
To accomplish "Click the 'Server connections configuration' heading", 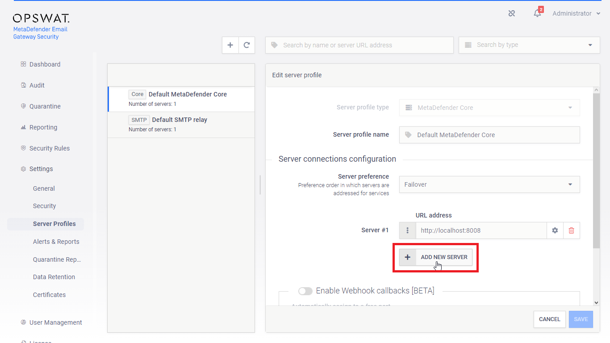I will click(337, 159).
